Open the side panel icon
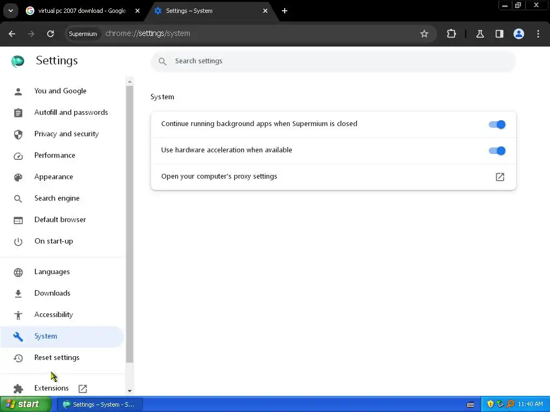This screenshot has width=550, height=412. pos(500,34)
